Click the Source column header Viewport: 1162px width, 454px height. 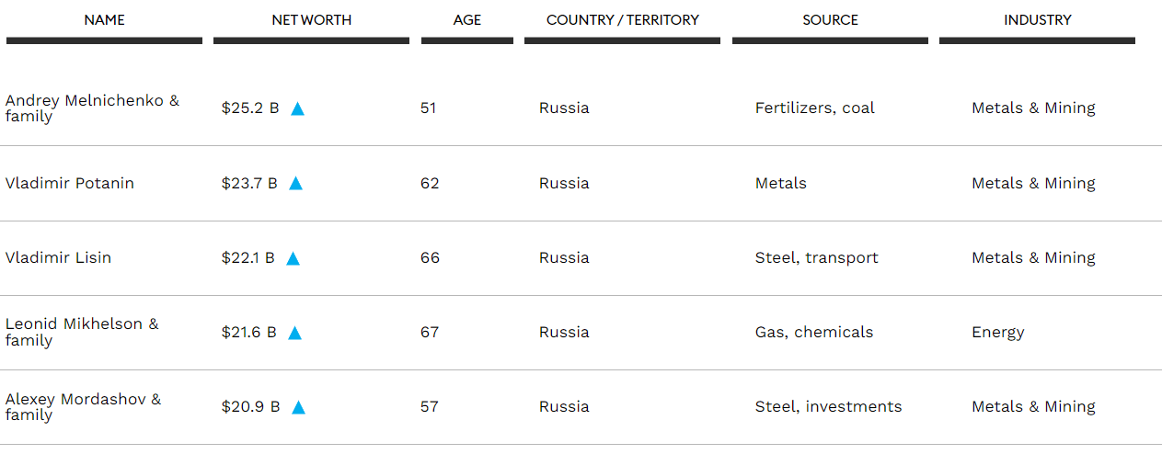(830, 20)
